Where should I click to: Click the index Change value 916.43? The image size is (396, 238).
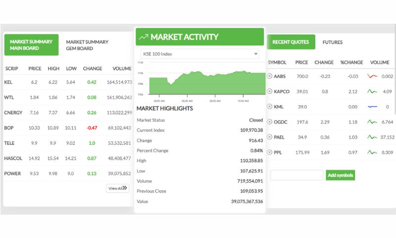point(256,140)
